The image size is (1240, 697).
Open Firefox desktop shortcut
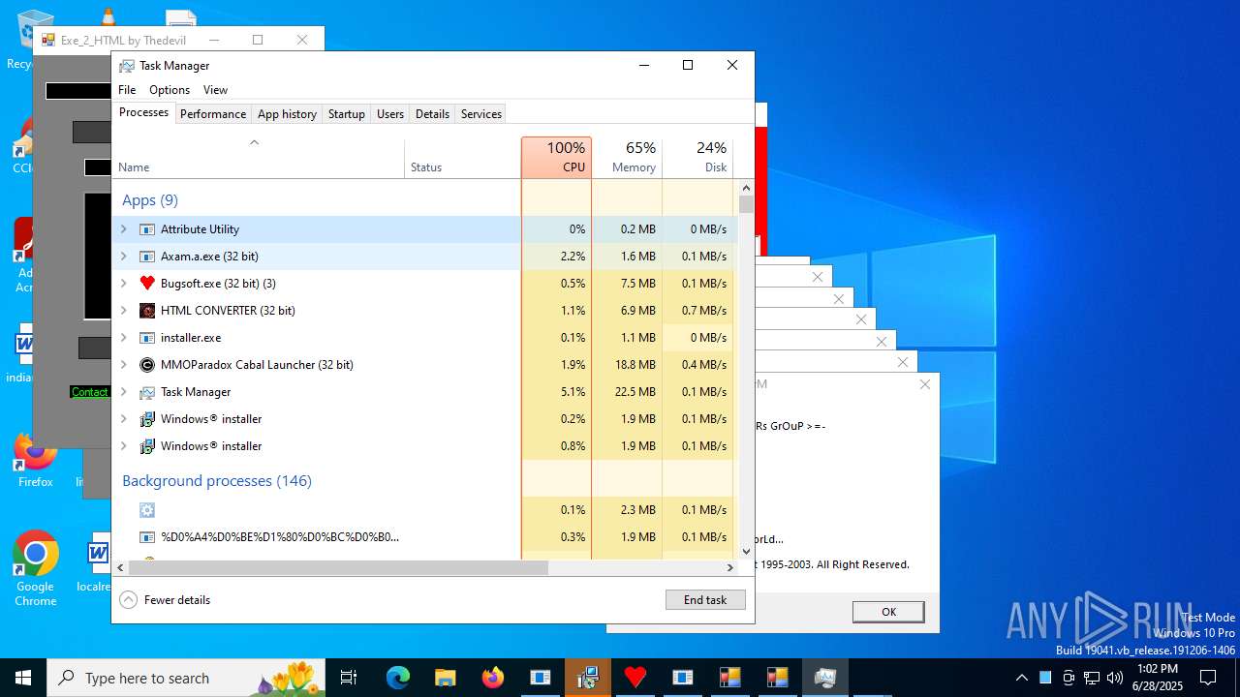tap(36, 461)
